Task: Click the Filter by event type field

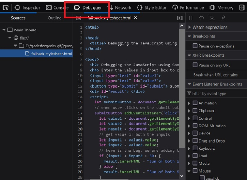Action: point(217,94)
